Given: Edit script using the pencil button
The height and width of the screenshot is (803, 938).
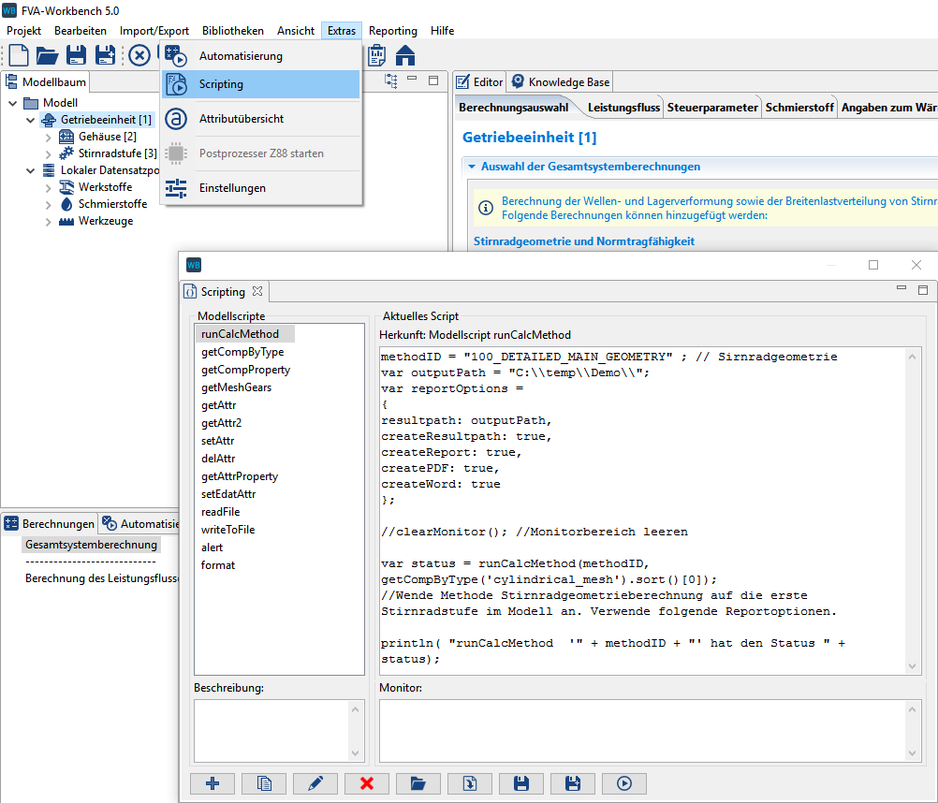Looking at the screenshot, I should click(315, 783).
